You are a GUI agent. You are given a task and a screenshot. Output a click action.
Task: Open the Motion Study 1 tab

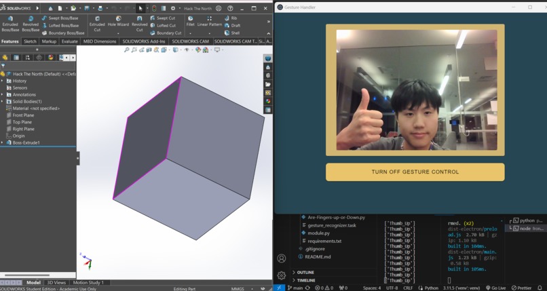(88, 283)
